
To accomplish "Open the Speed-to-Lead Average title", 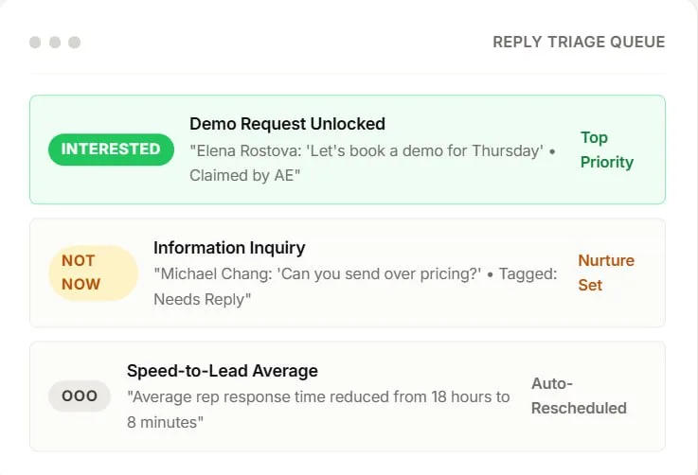I will (x=223, y=371).
